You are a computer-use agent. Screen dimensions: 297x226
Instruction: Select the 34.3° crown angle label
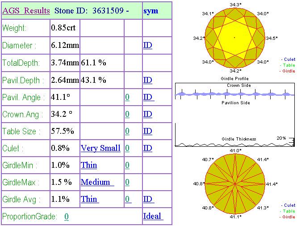236,5
